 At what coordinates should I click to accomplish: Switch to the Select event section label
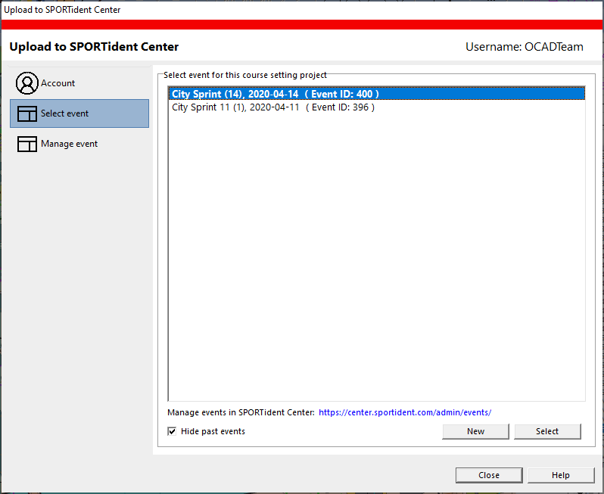pos(65,113)
